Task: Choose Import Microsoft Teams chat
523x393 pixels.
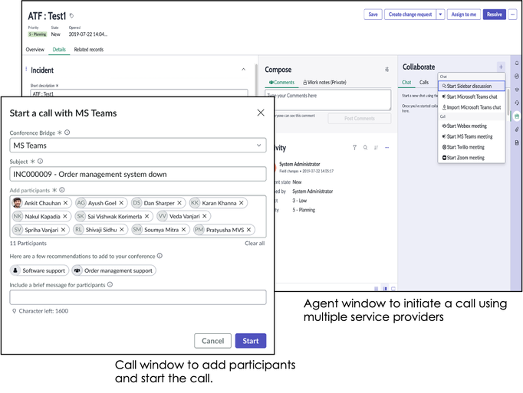Action: coord(472,107)
